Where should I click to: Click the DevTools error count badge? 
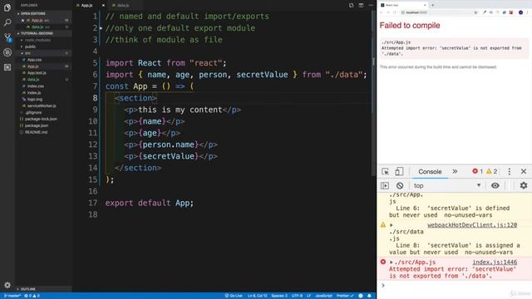(x=477, y=172)
